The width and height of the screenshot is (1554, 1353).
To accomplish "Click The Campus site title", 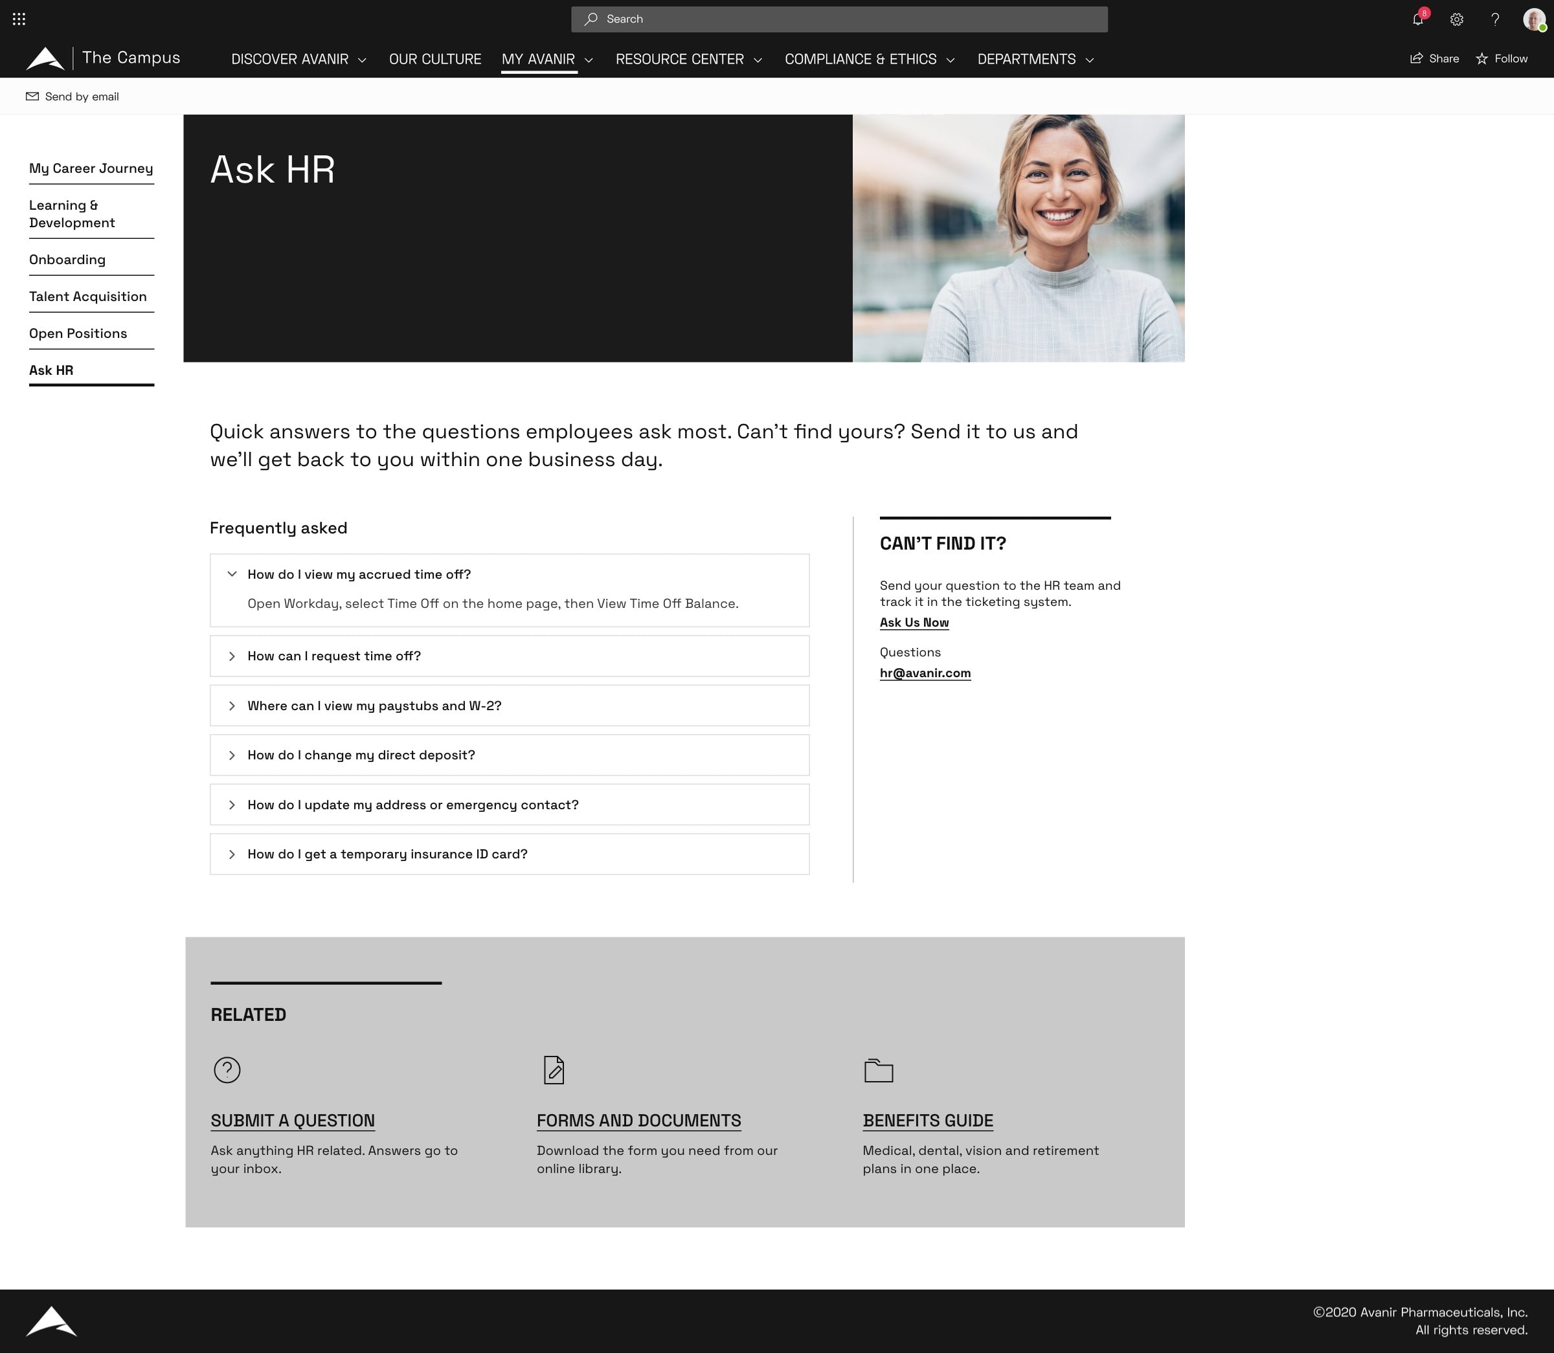I will coord(131,58).
